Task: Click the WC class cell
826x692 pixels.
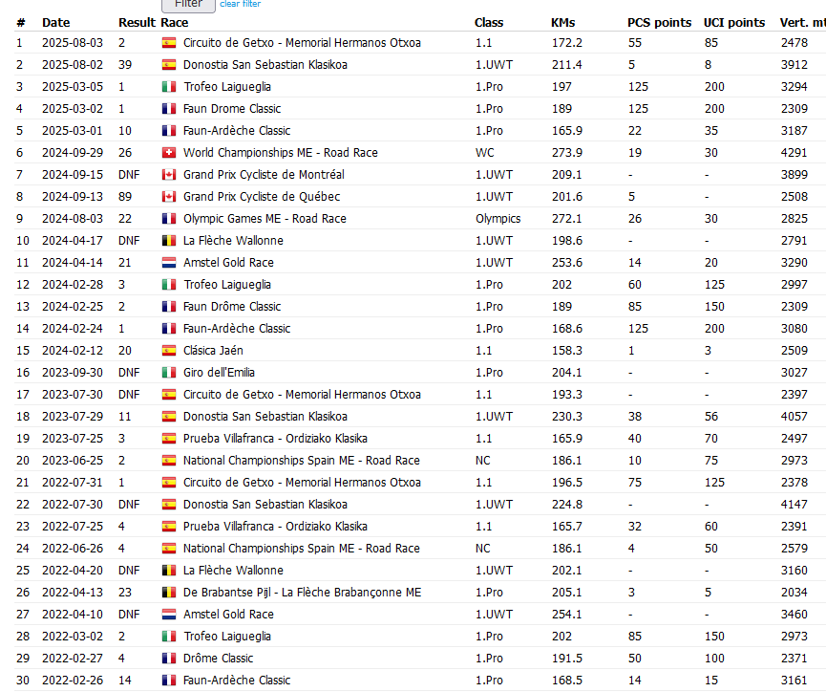Action: [485, 152]
